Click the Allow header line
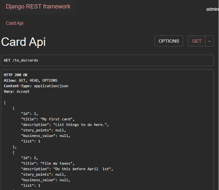Viewport: 219px width, 190px height. tap(31, 81)
